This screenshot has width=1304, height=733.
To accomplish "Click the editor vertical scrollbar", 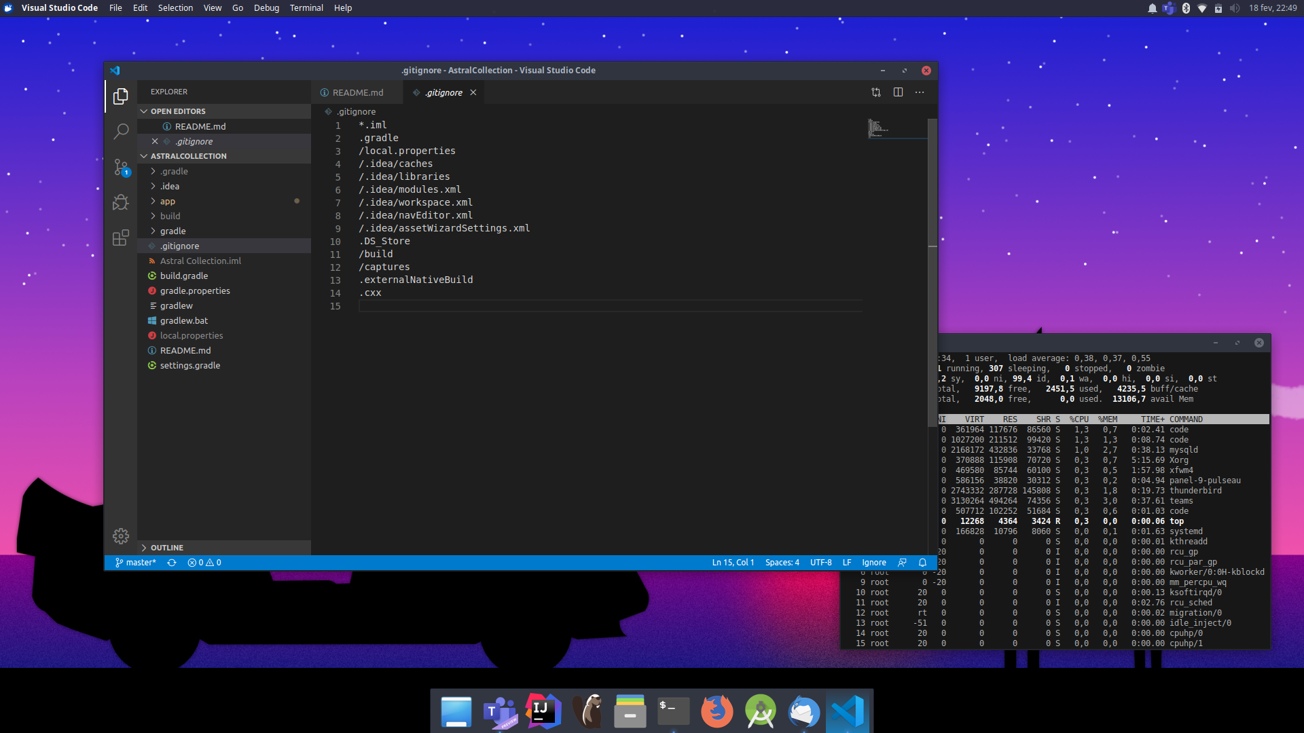I will coord(932,271).
